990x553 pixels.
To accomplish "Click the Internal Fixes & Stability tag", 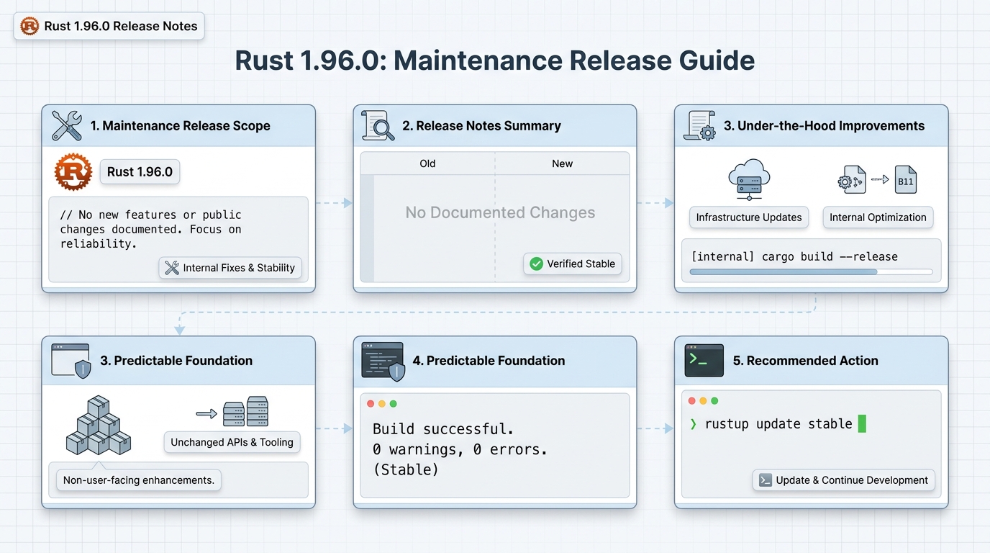I will (230, 268).
